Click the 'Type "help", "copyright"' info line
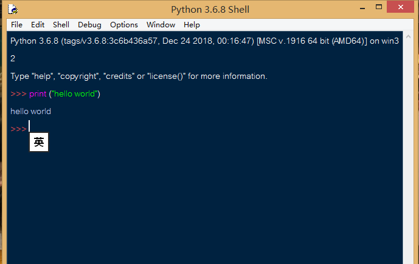 pos(139,76)
